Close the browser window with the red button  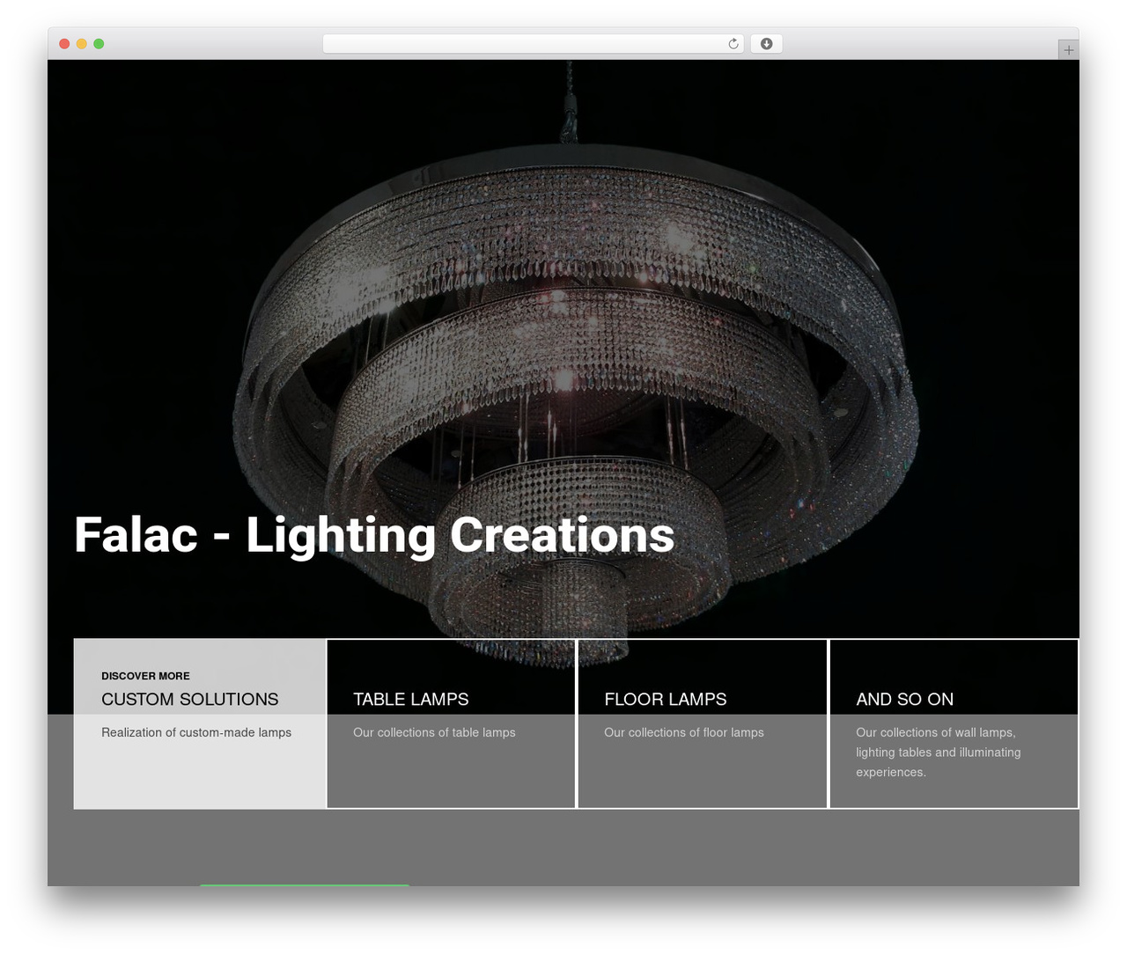coord(64,44)
